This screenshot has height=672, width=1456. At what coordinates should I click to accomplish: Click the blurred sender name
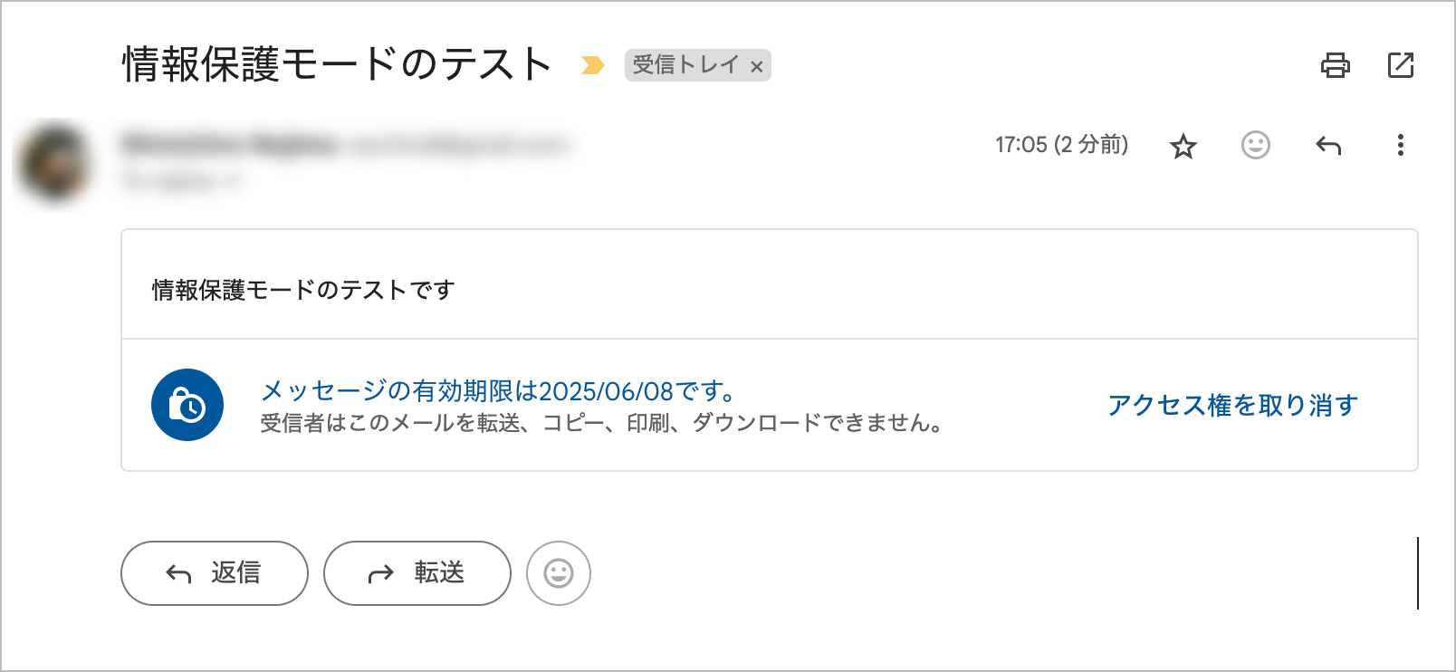pos(229,144)
